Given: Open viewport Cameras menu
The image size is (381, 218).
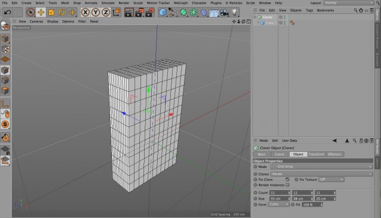Looking at the screenshot, I should 36,21.
